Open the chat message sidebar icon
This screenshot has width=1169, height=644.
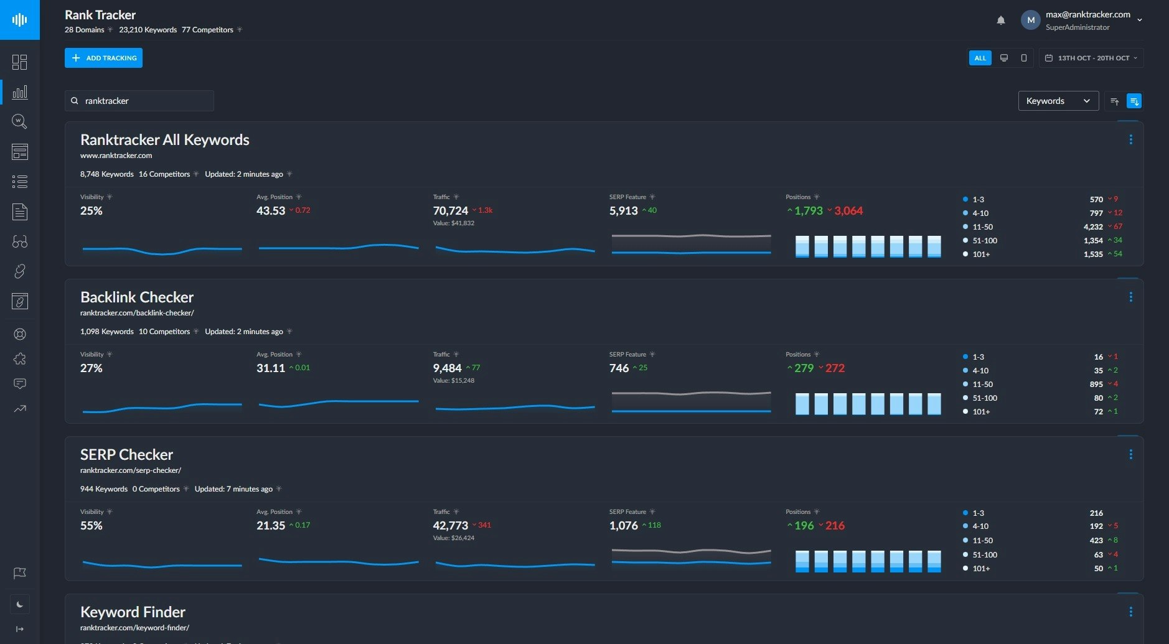coord(20,384)
